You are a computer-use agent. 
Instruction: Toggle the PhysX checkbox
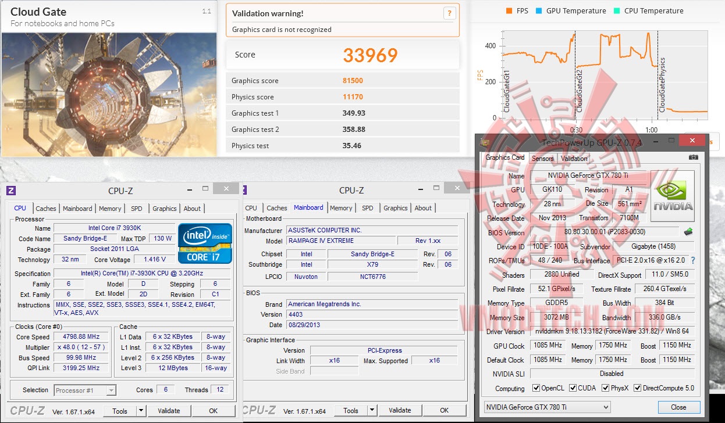[606, 388]
